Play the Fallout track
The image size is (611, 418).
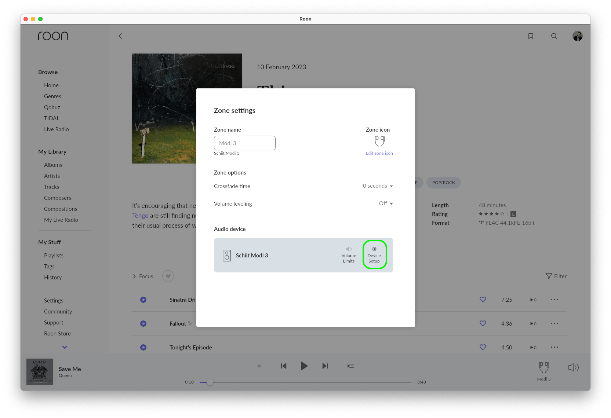tap(143, 324)
